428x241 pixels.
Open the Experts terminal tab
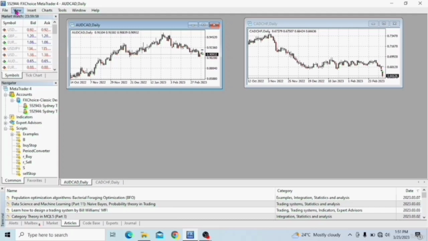coord(112,223)
